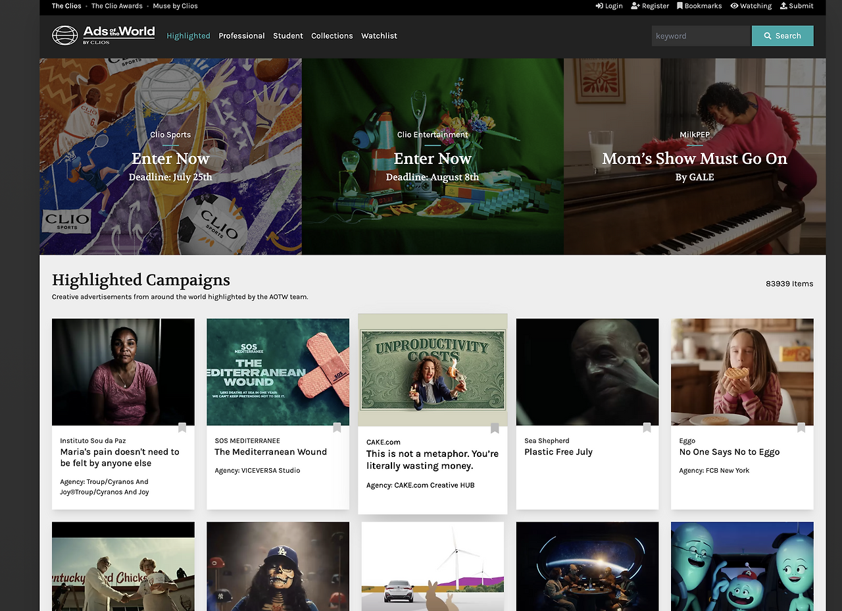Open the Maria's pain campaign thumbnail

point(123,372)
